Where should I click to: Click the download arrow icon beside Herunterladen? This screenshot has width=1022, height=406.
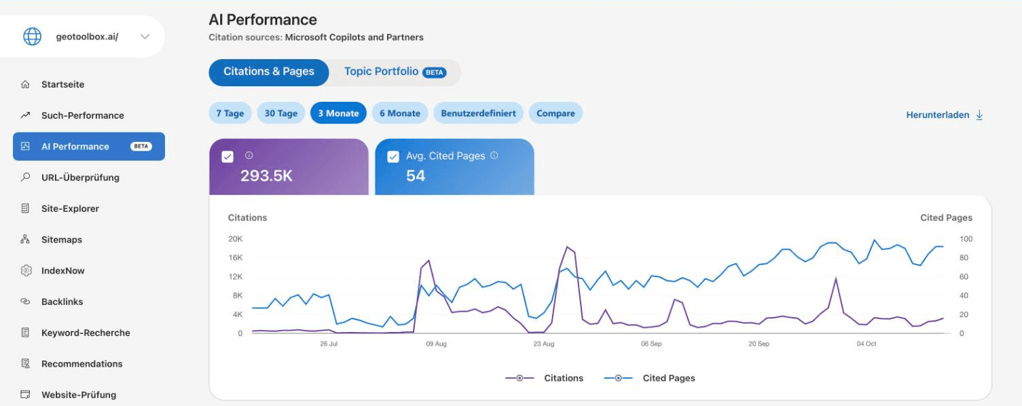(x=979, y=115)
